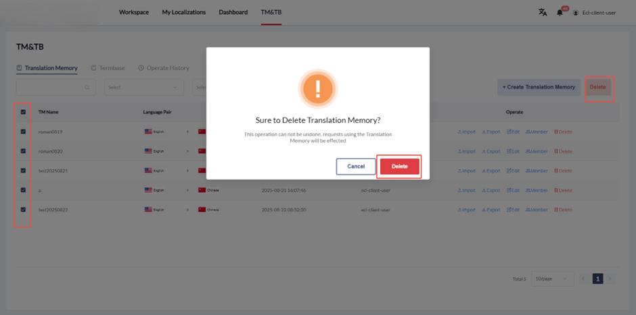Click the language translate icon in header
This screenshot has width=636, height=315.
(542, 12)
